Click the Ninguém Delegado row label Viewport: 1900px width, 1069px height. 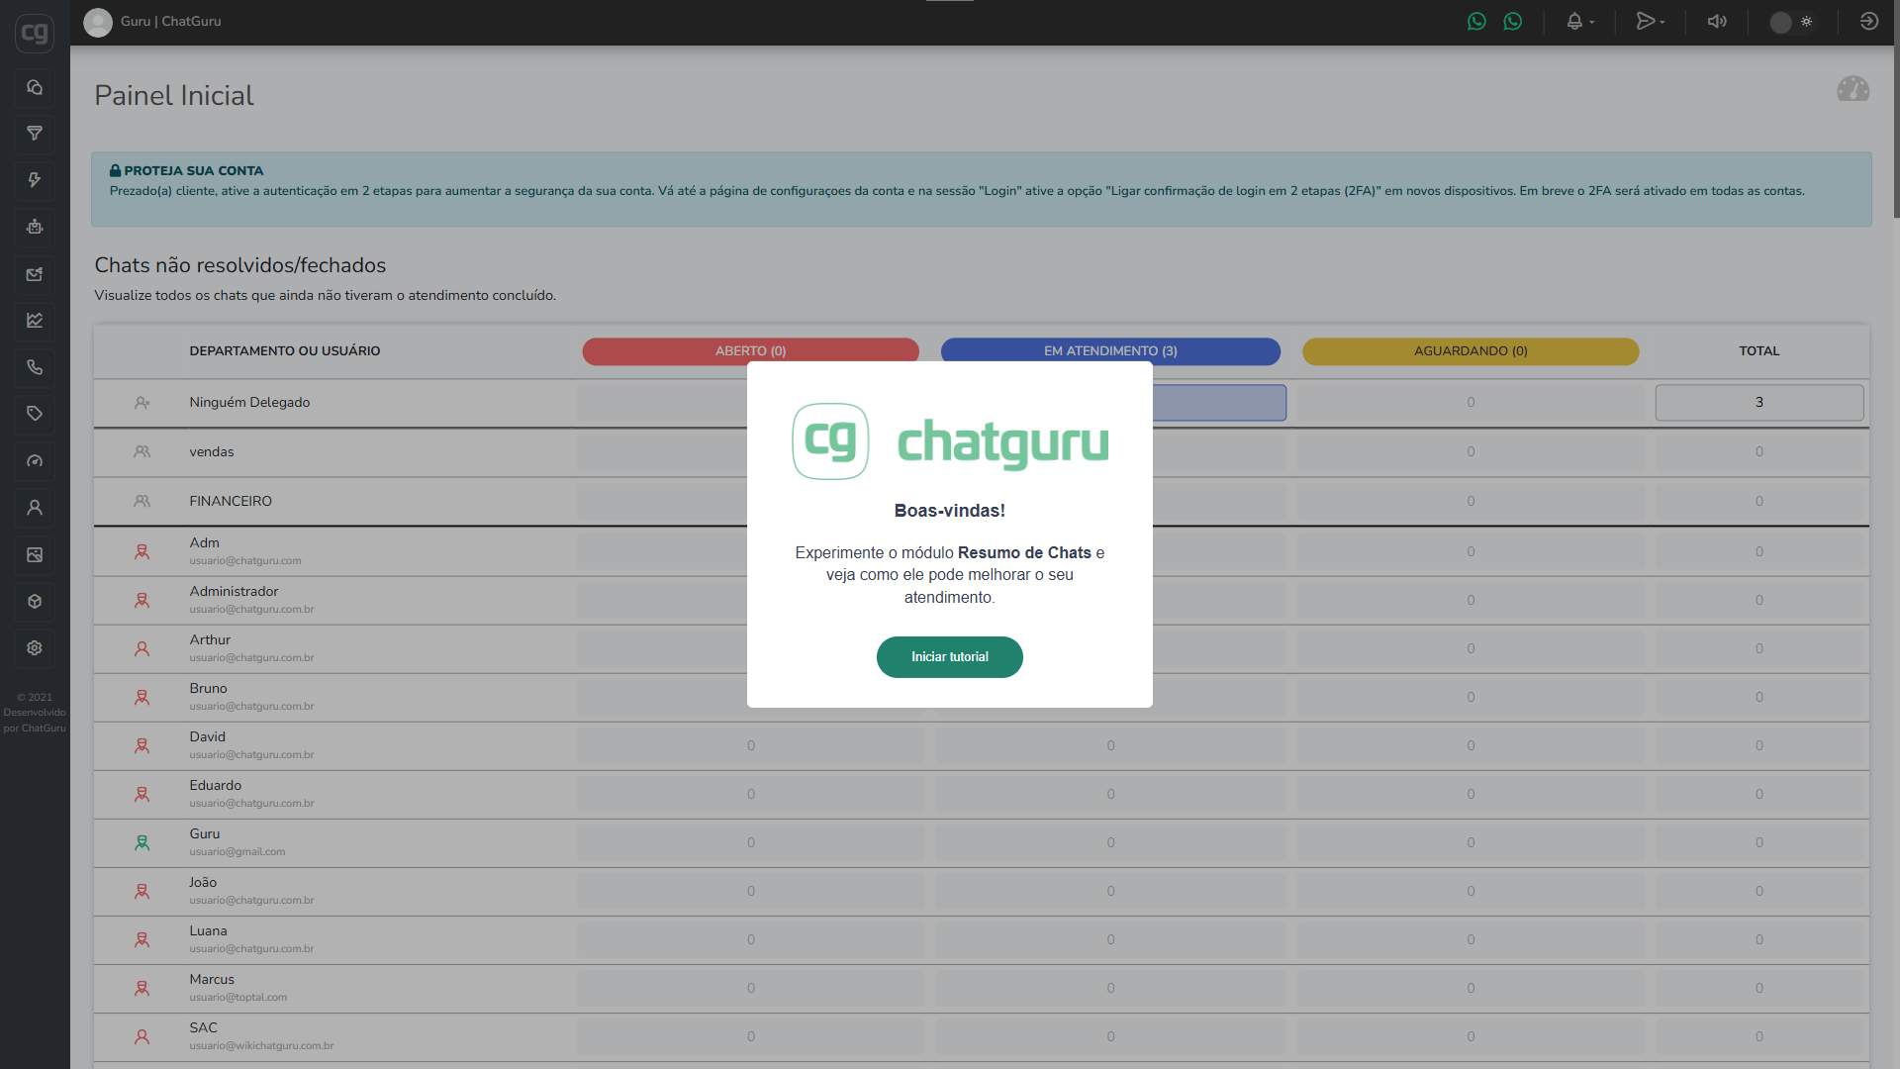pyautogui.click(x=249, y=403)
